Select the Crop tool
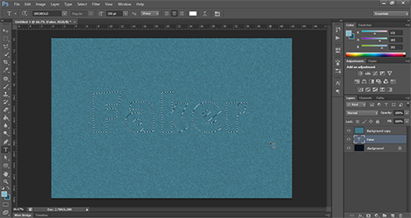 tap(6, 63)
